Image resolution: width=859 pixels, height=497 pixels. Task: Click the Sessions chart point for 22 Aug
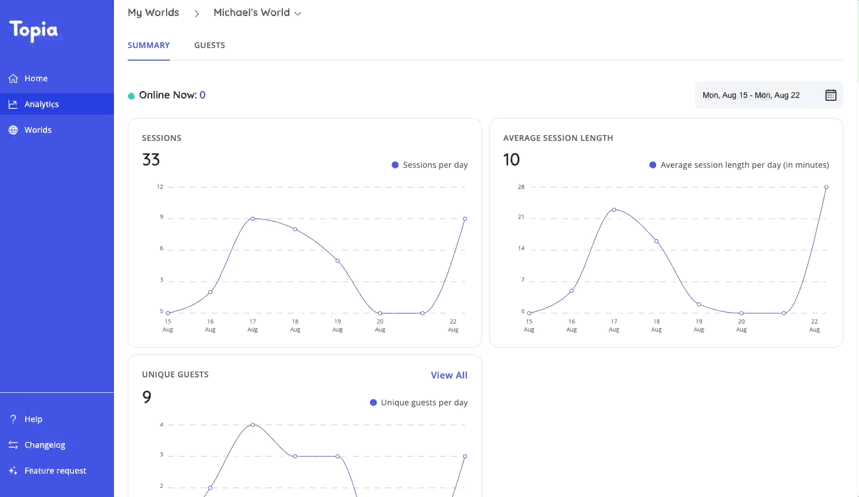pos(465,219)
